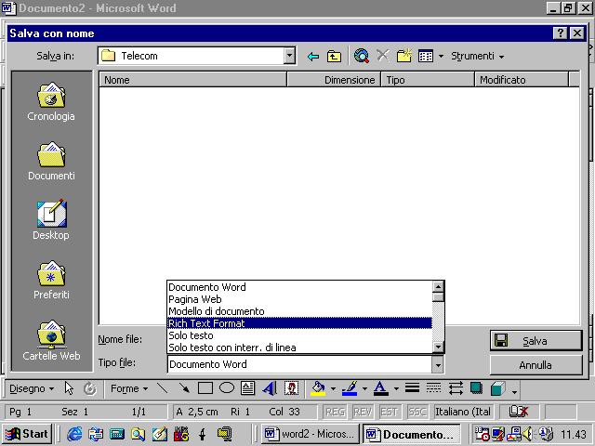This screenshot has height=446, width=595.
Task: Select Documento Word file type in list
Action: 299,287
